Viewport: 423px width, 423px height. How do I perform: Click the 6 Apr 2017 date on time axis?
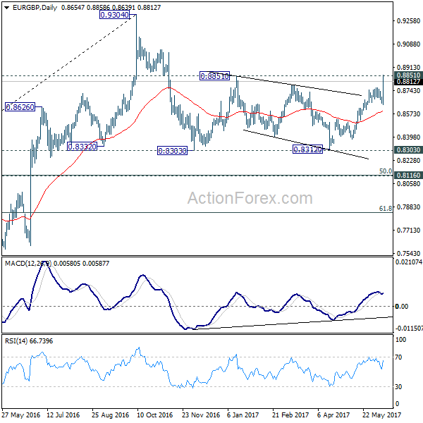coord(333,415)
